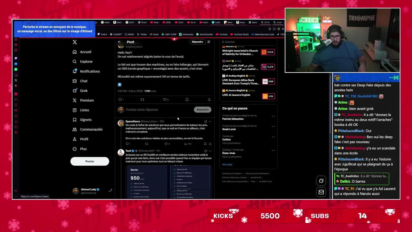Click repost icon under main post

coord(142,100)
